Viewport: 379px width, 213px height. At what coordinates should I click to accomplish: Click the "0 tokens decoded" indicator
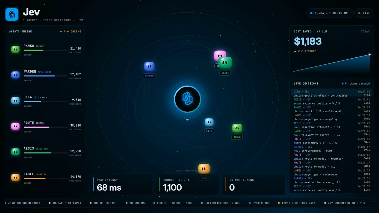[x=356, y=84]
